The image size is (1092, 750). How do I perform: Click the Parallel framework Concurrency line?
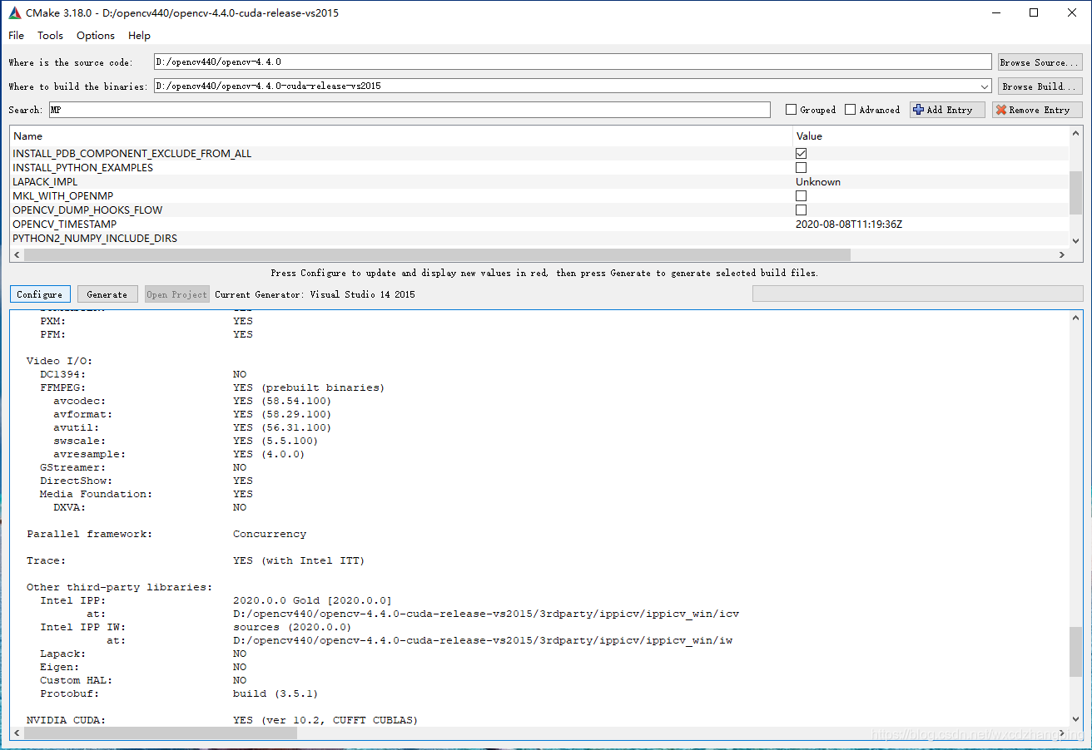[166, 534]
